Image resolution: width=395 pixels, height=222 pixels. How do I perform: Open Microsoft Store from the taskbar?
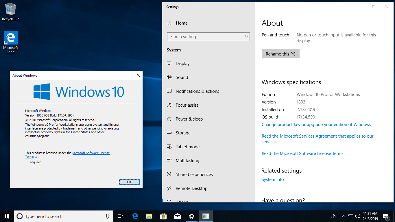click(163, 216)
